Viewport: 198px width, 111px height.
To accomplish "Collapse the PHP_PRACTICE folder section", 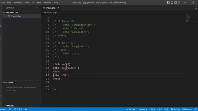I will [x=12, y=12].
